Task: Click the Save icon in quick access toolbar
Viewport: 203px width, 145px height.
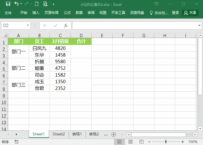Action: (x=8, y=4)
